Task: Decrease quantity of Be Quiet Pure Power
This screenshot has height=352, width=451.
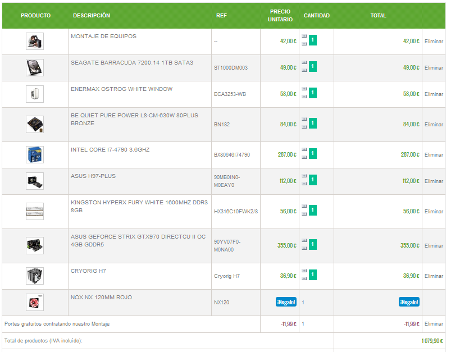Action: coord(304,127)
